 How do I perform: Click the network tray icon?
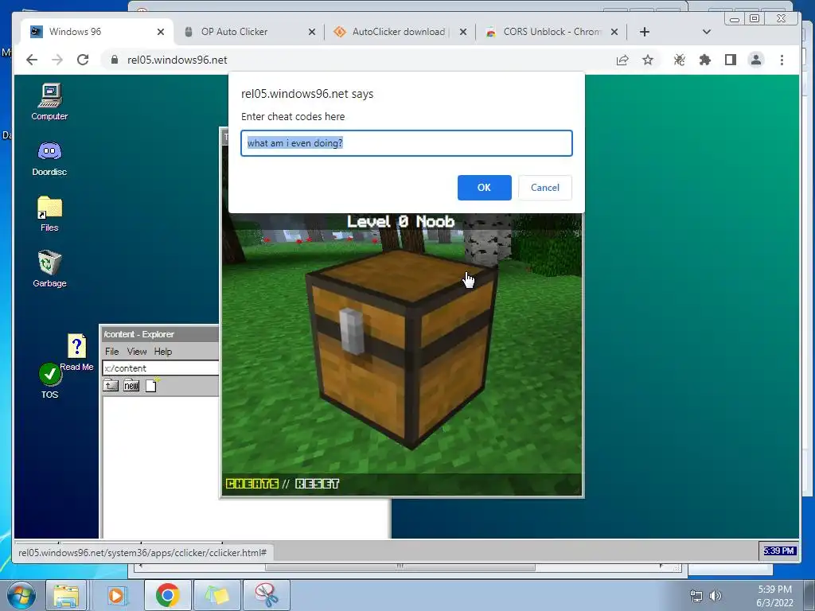(696, 596)
